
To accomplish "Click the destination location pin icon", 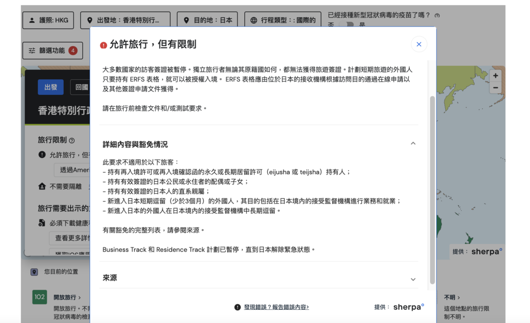I will click(186, 20).
